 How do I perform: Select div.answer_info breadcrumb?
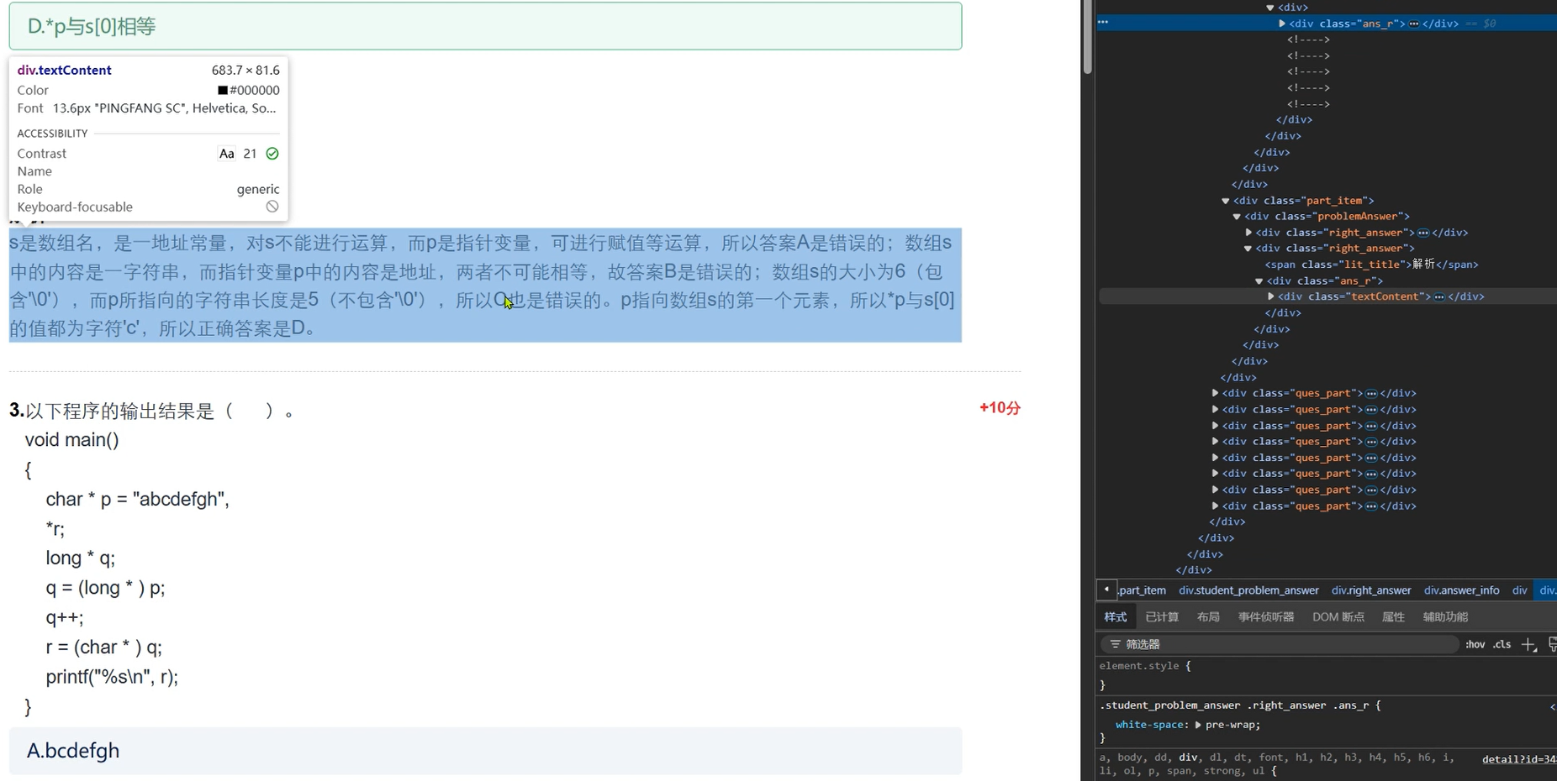click(1461, 590)
